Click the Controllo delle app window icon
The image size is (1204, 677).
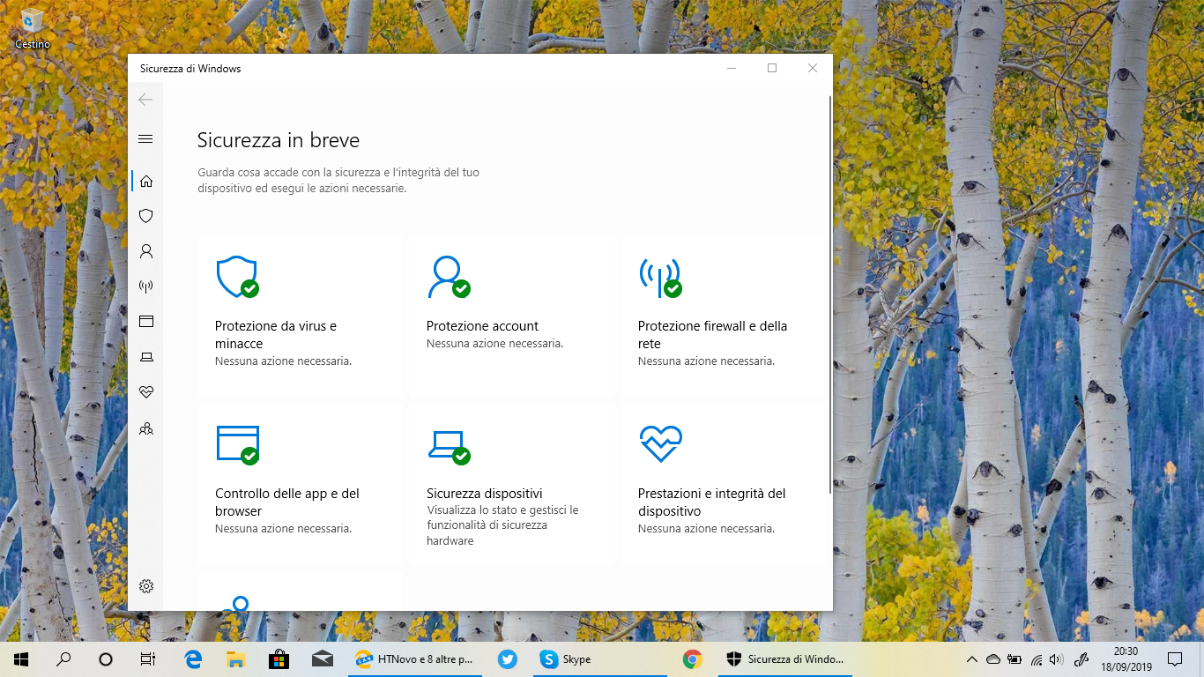(x=237, y=445)
